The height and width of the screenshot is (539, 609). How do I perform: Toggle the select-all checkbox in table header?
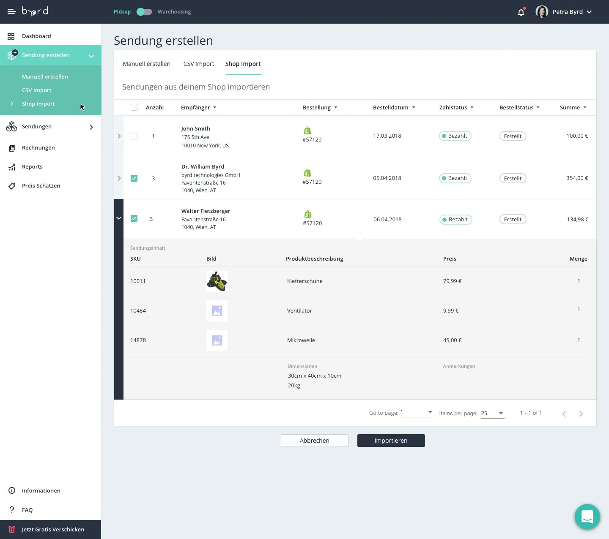coord(134,107)
